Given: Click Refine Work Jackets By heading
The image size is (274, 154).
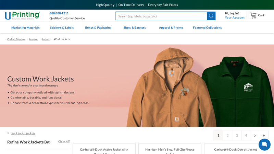Looking at the screenshot, I should point(29,142).
